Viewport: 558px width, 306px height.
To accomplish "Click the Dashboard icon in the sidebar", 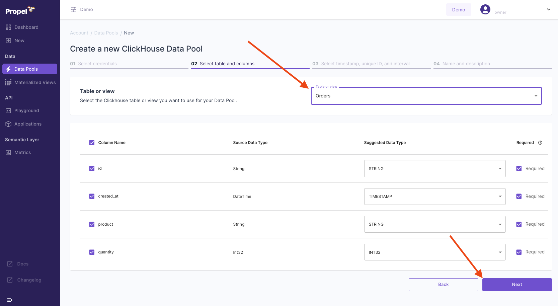I will coord(8,27).
